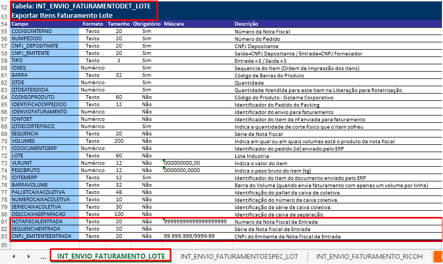Select the SEQUENCIA field cell
Image resolution: width=443 pixels, height=264 pixels.
tap(45, 134)
